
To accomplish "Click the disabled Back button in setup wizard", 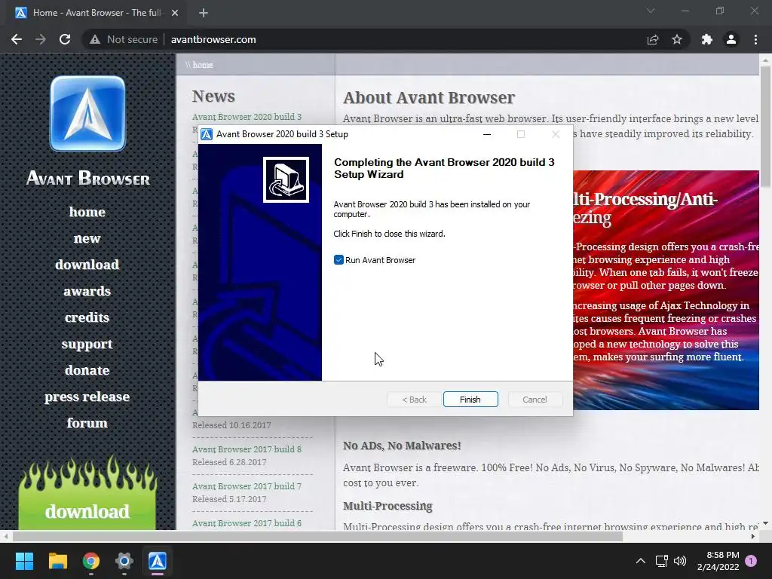I will coord(414,400).
